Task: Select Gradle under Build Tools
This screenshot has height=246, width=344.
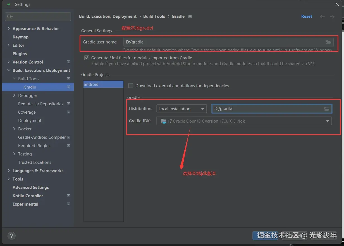Action: click(30, 87)
